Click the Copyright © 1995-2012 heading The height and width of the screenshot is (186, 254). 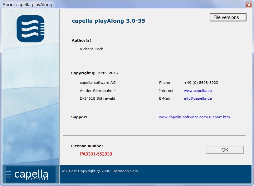click(x=95, y=73)
